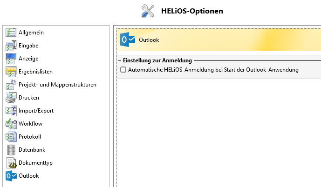Open Projekt- und Mappenstrukturen settings

[57, 85]
